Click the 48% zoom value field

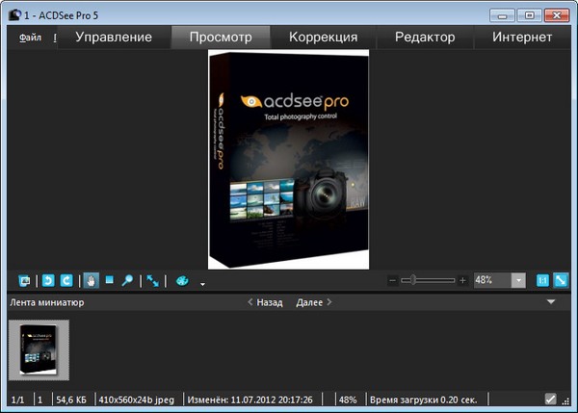coord(492,280)
